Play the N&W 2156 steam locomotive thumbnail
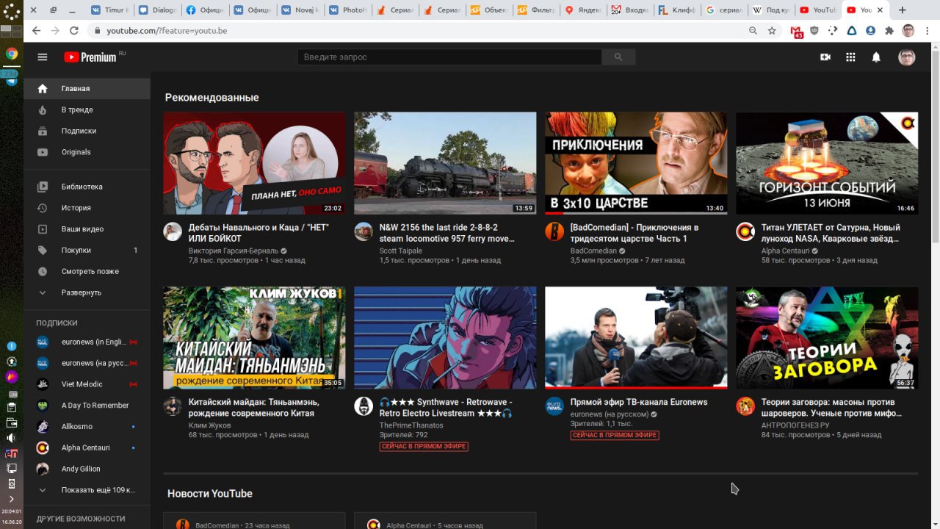 coord(445,163)
